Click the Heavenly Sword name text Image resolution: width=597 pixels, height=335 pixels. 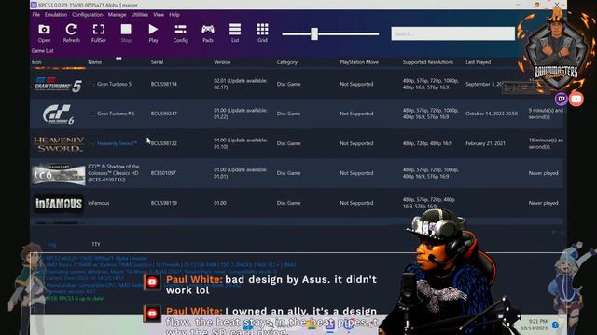tap(117, 143)
